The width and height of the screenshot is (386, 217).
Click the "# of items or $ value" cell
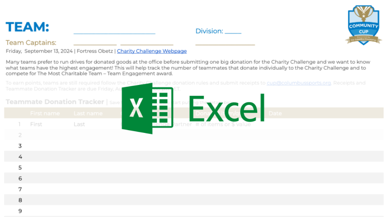223,124
